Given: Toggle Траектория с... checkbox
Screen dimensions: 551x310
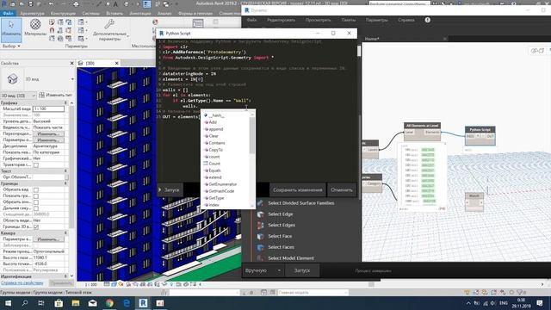Looking at the screenshot, I should [36, 164].
